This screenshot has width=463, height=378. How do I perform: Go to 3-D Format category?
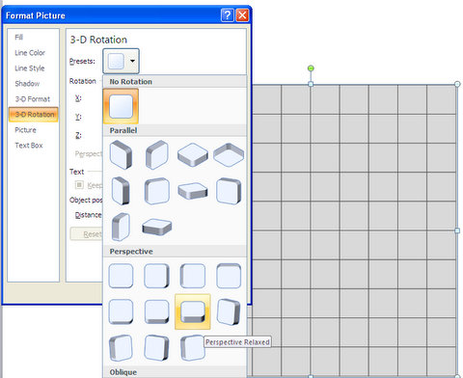point(33,99)
